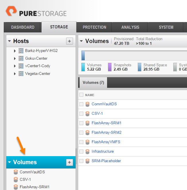Click the SRM-Placeholder volume icon in the table
Image resolution: width=187 pixels, height=190 pixels.
(88, 161)
